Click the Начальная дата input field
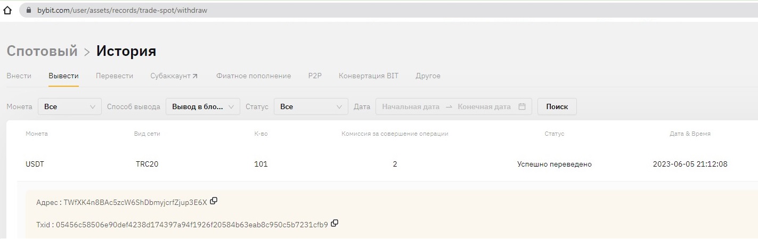Screen dimensions: 758x239 [x=411, y=106]
